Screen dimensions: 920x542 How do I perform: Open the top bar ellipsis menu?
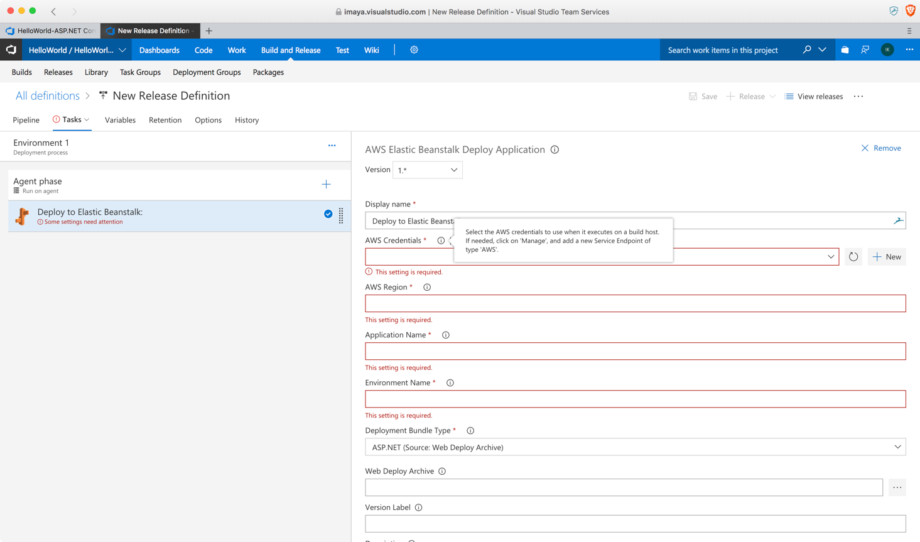pyautogui.click(x=909, y=50)
